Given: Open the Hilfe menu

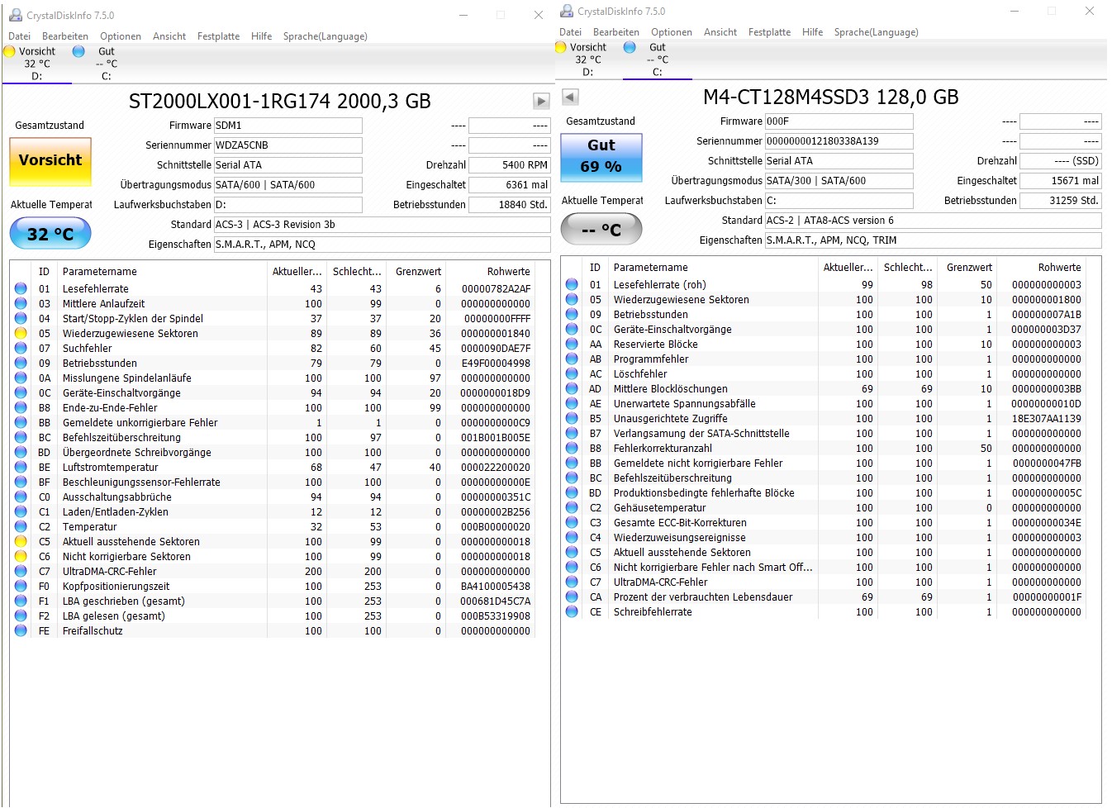Looking at the screenshot, I should click(x=261, y=36).
